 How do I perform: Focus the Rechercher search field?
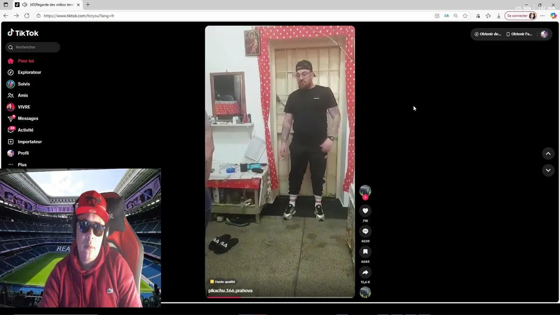[x=33, y=47]
